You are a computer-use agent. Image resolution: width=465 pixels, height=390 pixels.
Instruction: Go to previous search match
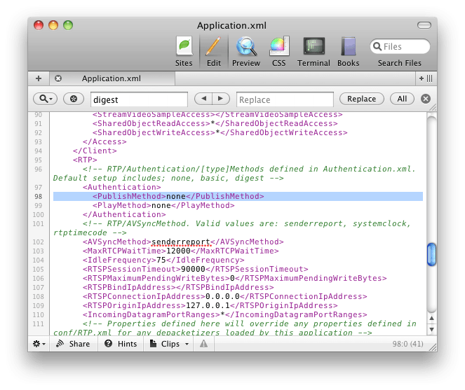[203, 99]
